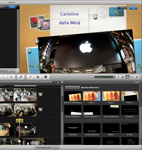The width and height of the screenshot is (142, 150).
Task: Click the deer park clip thumbnail
Action: (x=18, y=95)
